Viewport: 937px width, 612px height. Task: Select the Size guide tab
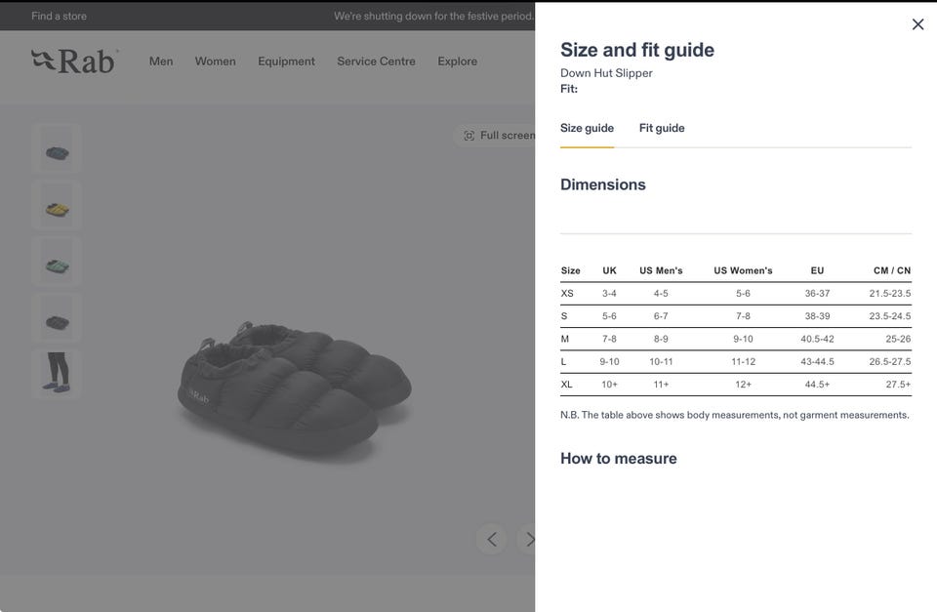click(587, 128)
